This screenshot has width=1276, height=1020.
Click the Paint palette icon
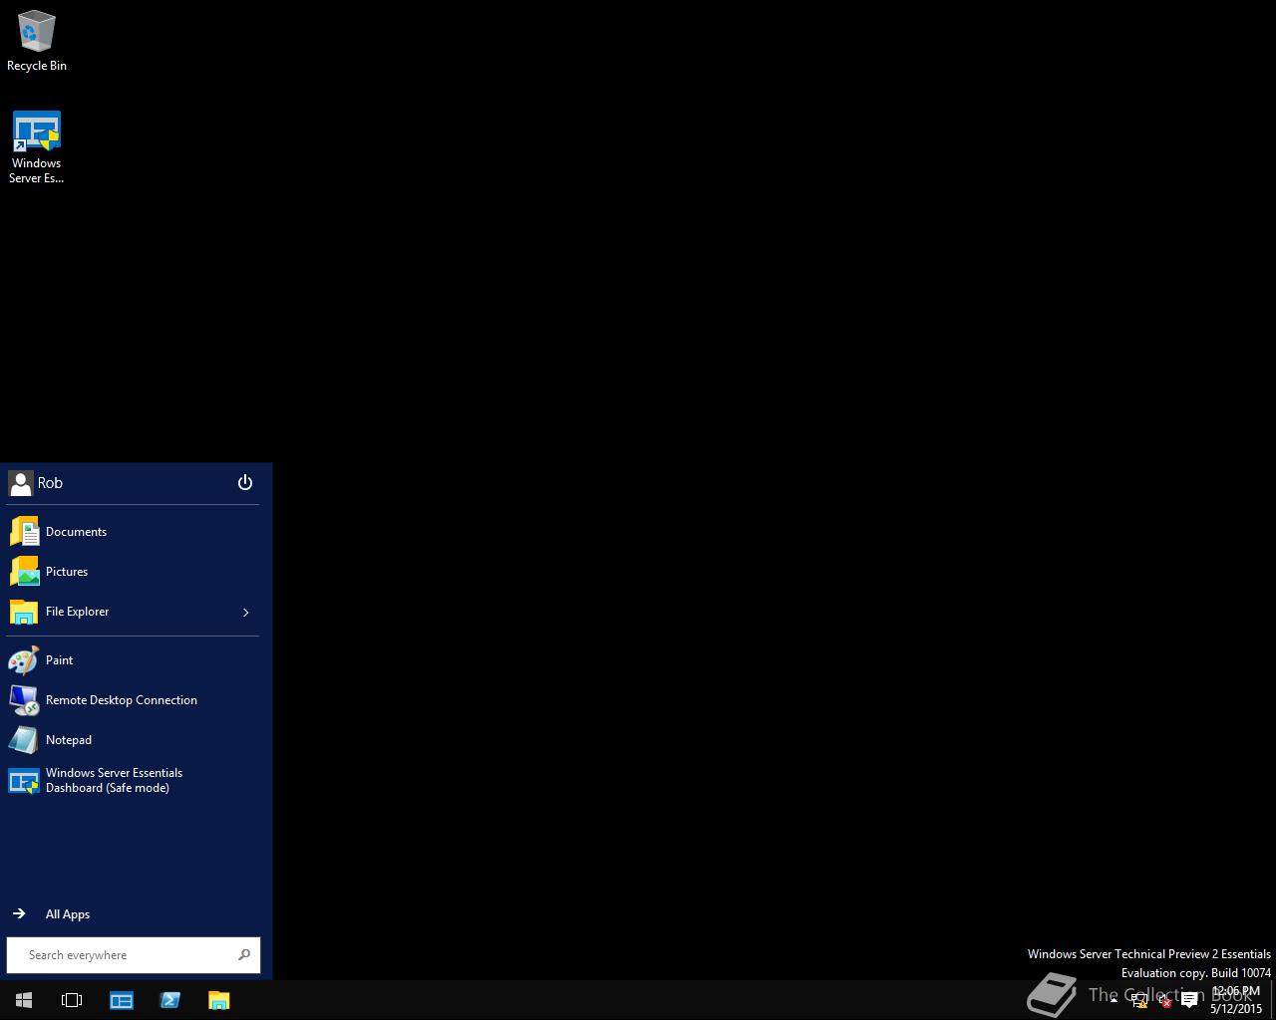pos(24,660)
